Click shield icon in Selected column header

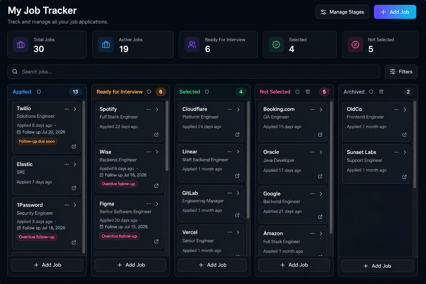pos(207,92)
